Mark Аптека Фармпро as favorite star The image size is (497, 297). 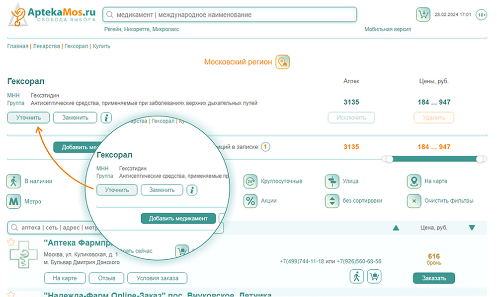11,242
